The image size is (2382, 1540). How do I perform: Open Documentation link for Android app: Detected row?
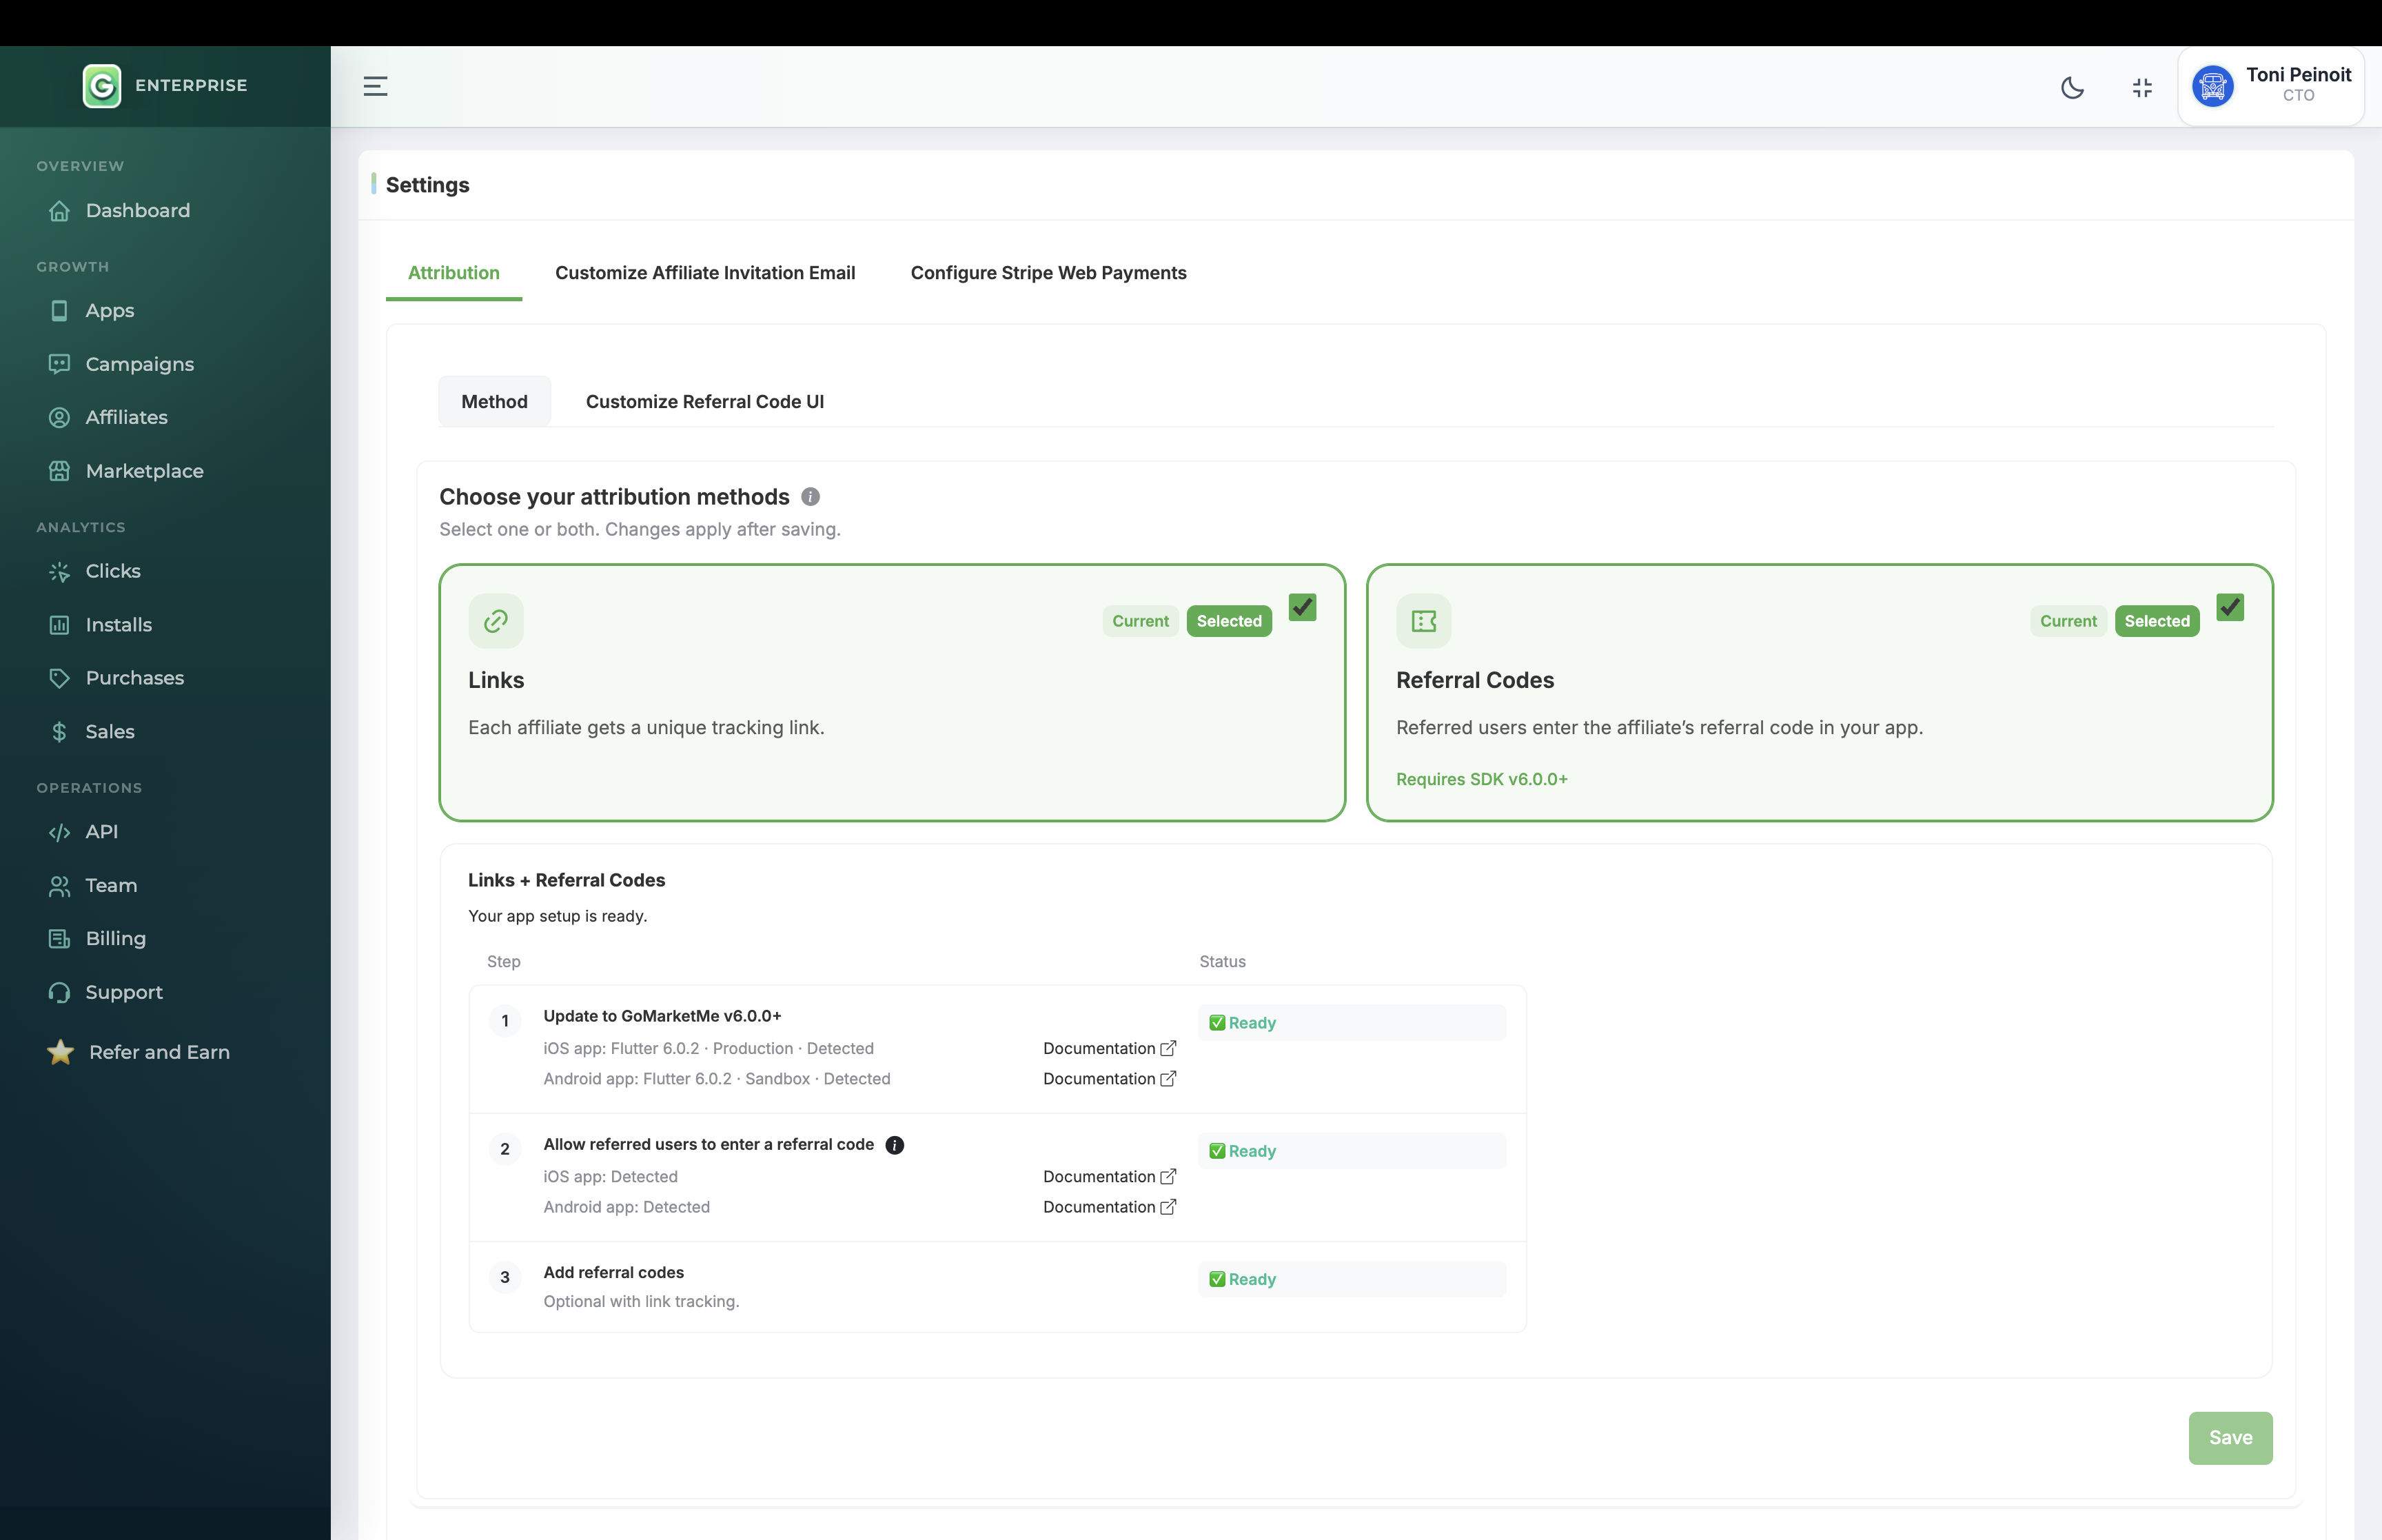click(1110, 1207)
